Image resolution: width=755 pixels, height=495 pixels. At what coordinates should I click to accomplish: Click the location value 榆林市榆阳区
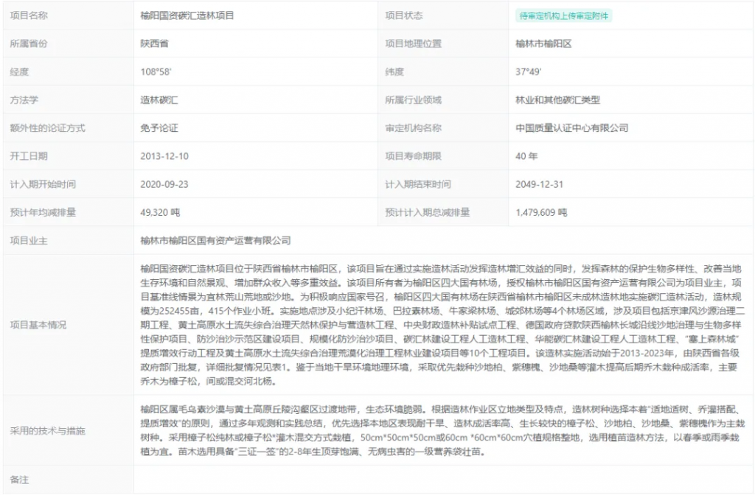pos(544,43)
